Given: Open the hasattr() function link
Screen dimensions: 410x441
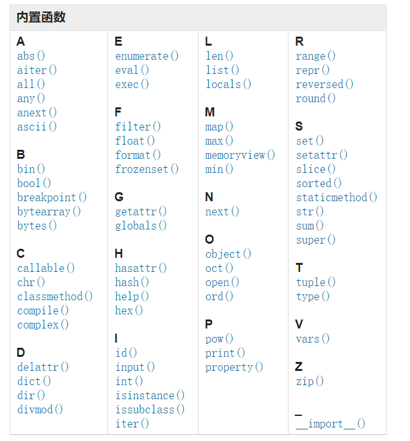Looking at the screenshot, I should (x=141, y=269).
